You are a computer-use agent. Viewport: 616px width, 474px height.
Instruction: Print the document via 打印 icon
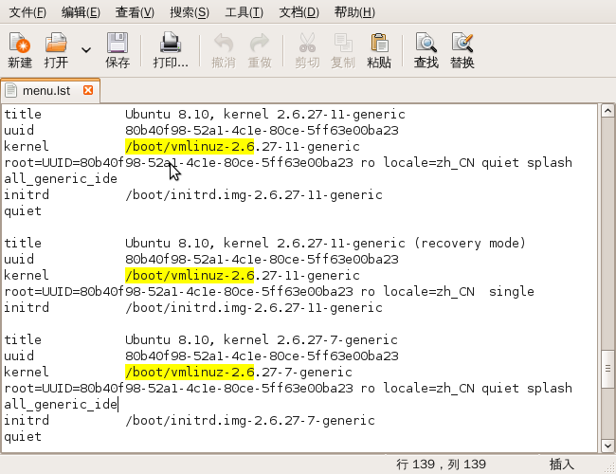click(170, 44)
